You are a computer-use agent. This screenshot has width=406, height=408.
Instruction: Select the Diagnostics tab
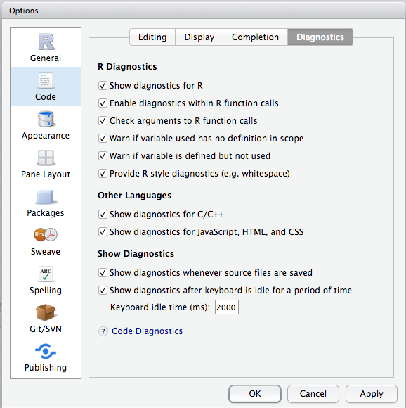(320, 37)
